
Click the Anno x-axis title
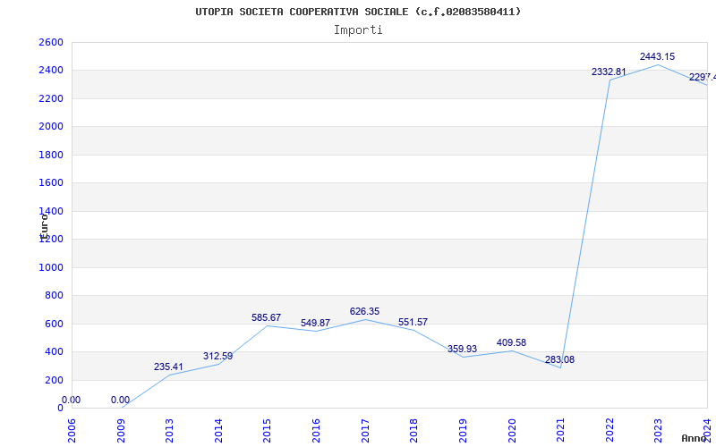(695, 438)
